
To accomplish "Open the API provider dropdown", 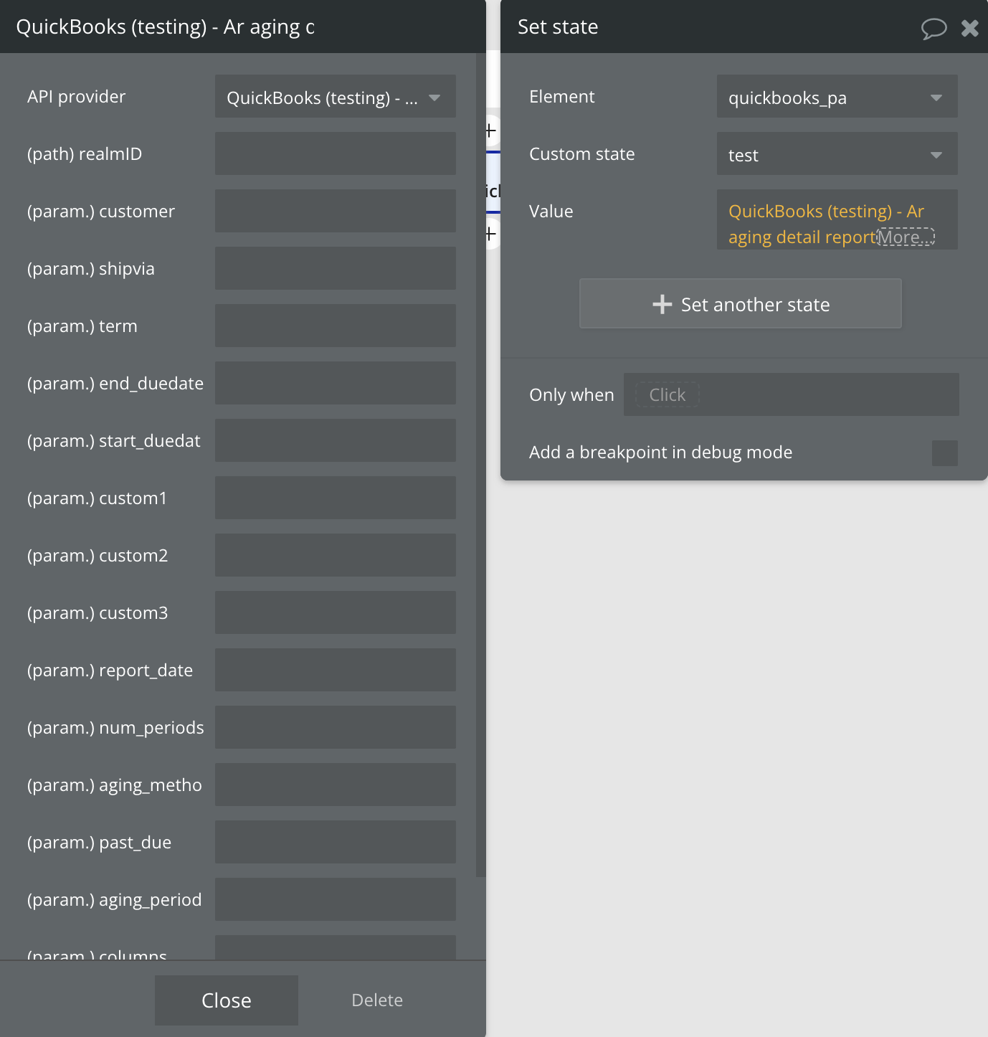I will point(336,96).
